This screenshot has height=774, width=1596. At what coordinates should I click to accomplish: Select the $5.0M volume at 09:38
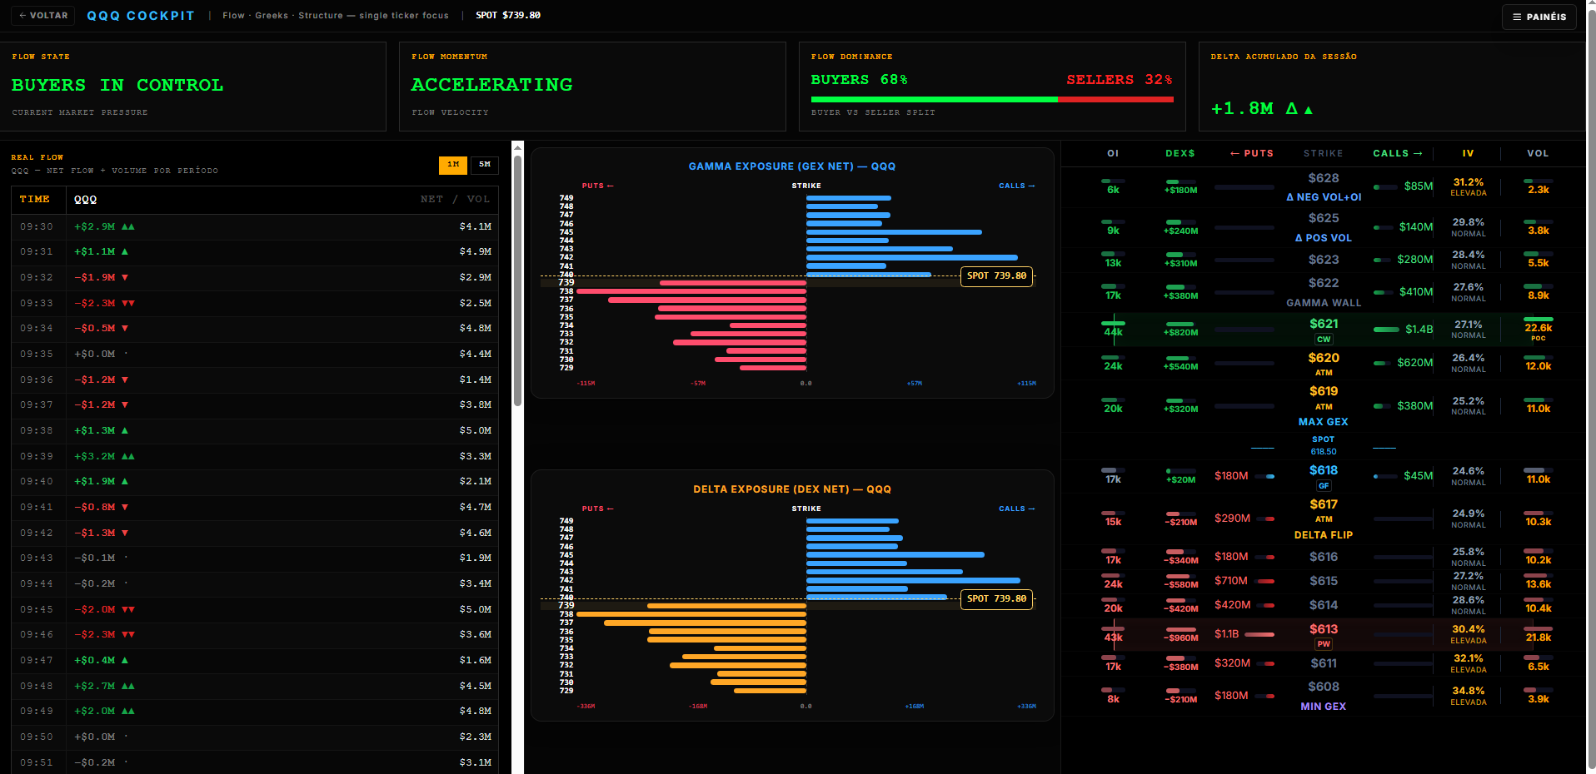[x=476, y=430]
